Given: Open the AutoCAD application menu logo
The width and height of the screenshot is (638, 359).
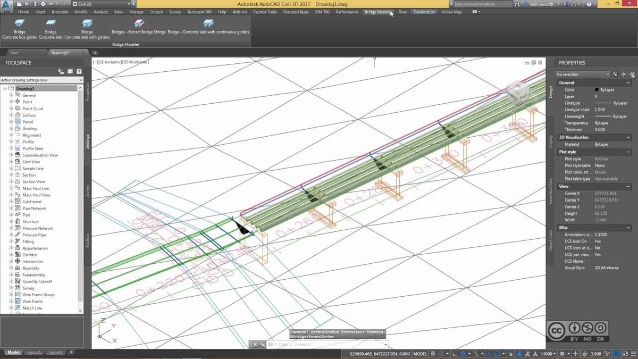Looking at the screenshot, I should (6, 5).
